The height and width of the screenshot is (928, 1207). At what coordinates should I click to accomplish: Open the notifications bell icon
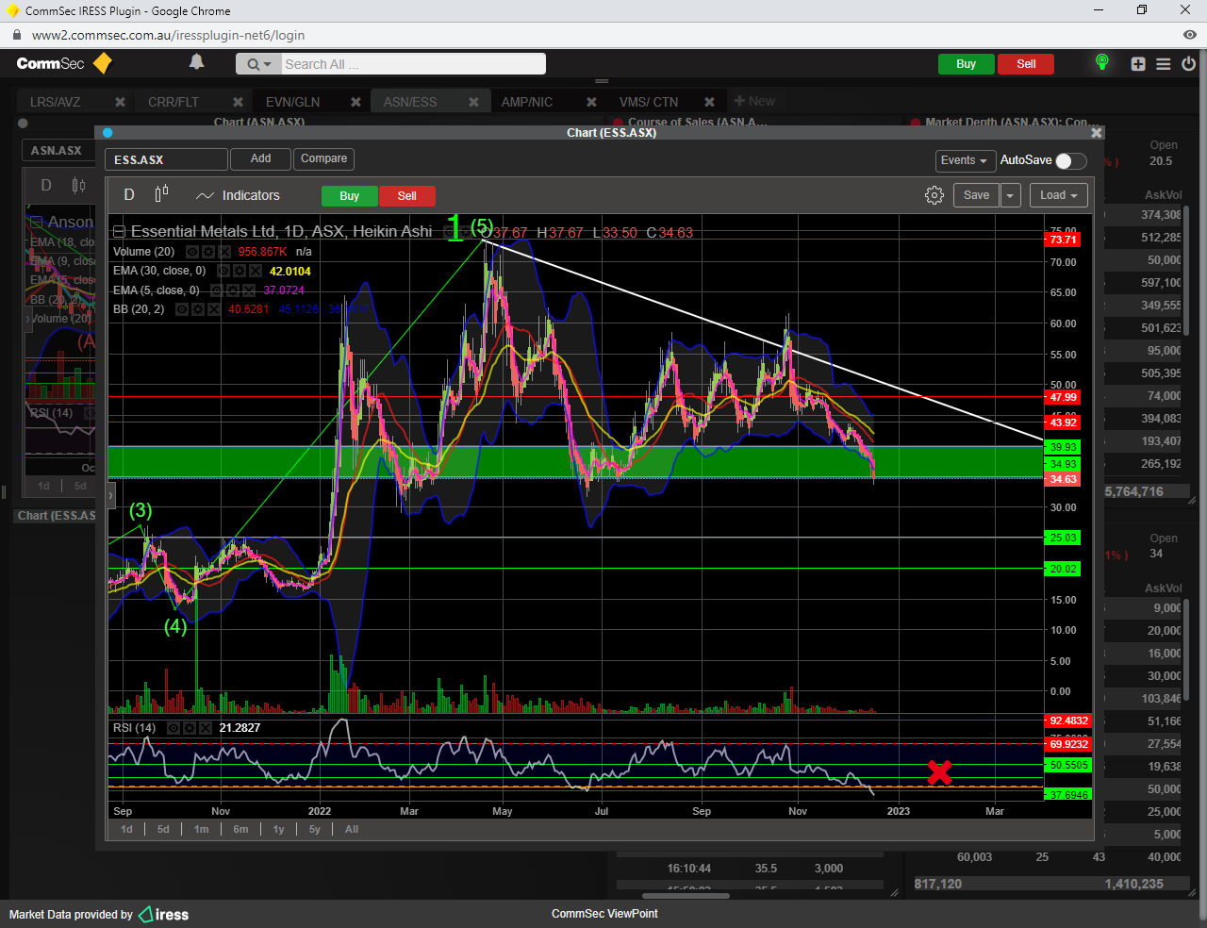coord(196,62)
